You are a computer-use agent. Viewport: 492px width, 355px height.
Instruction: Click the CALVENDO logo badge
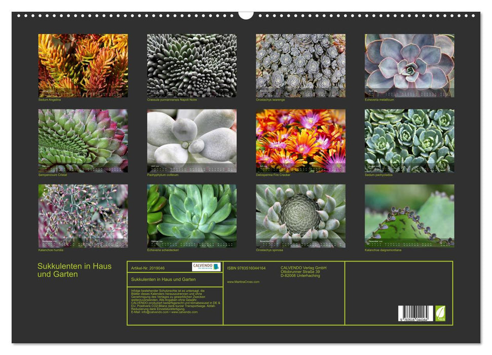point(206,267)
